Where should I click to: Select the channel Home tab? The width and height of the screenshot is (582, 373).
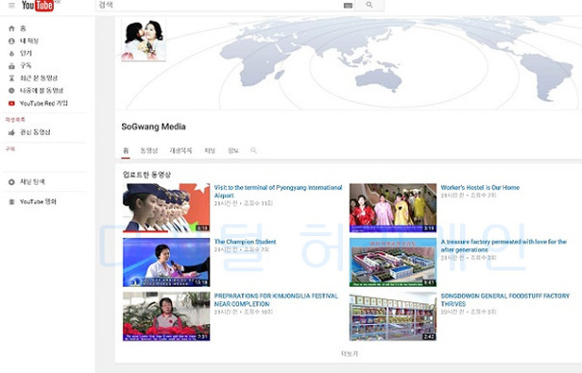pyautogui.click(x=126, y=151)
